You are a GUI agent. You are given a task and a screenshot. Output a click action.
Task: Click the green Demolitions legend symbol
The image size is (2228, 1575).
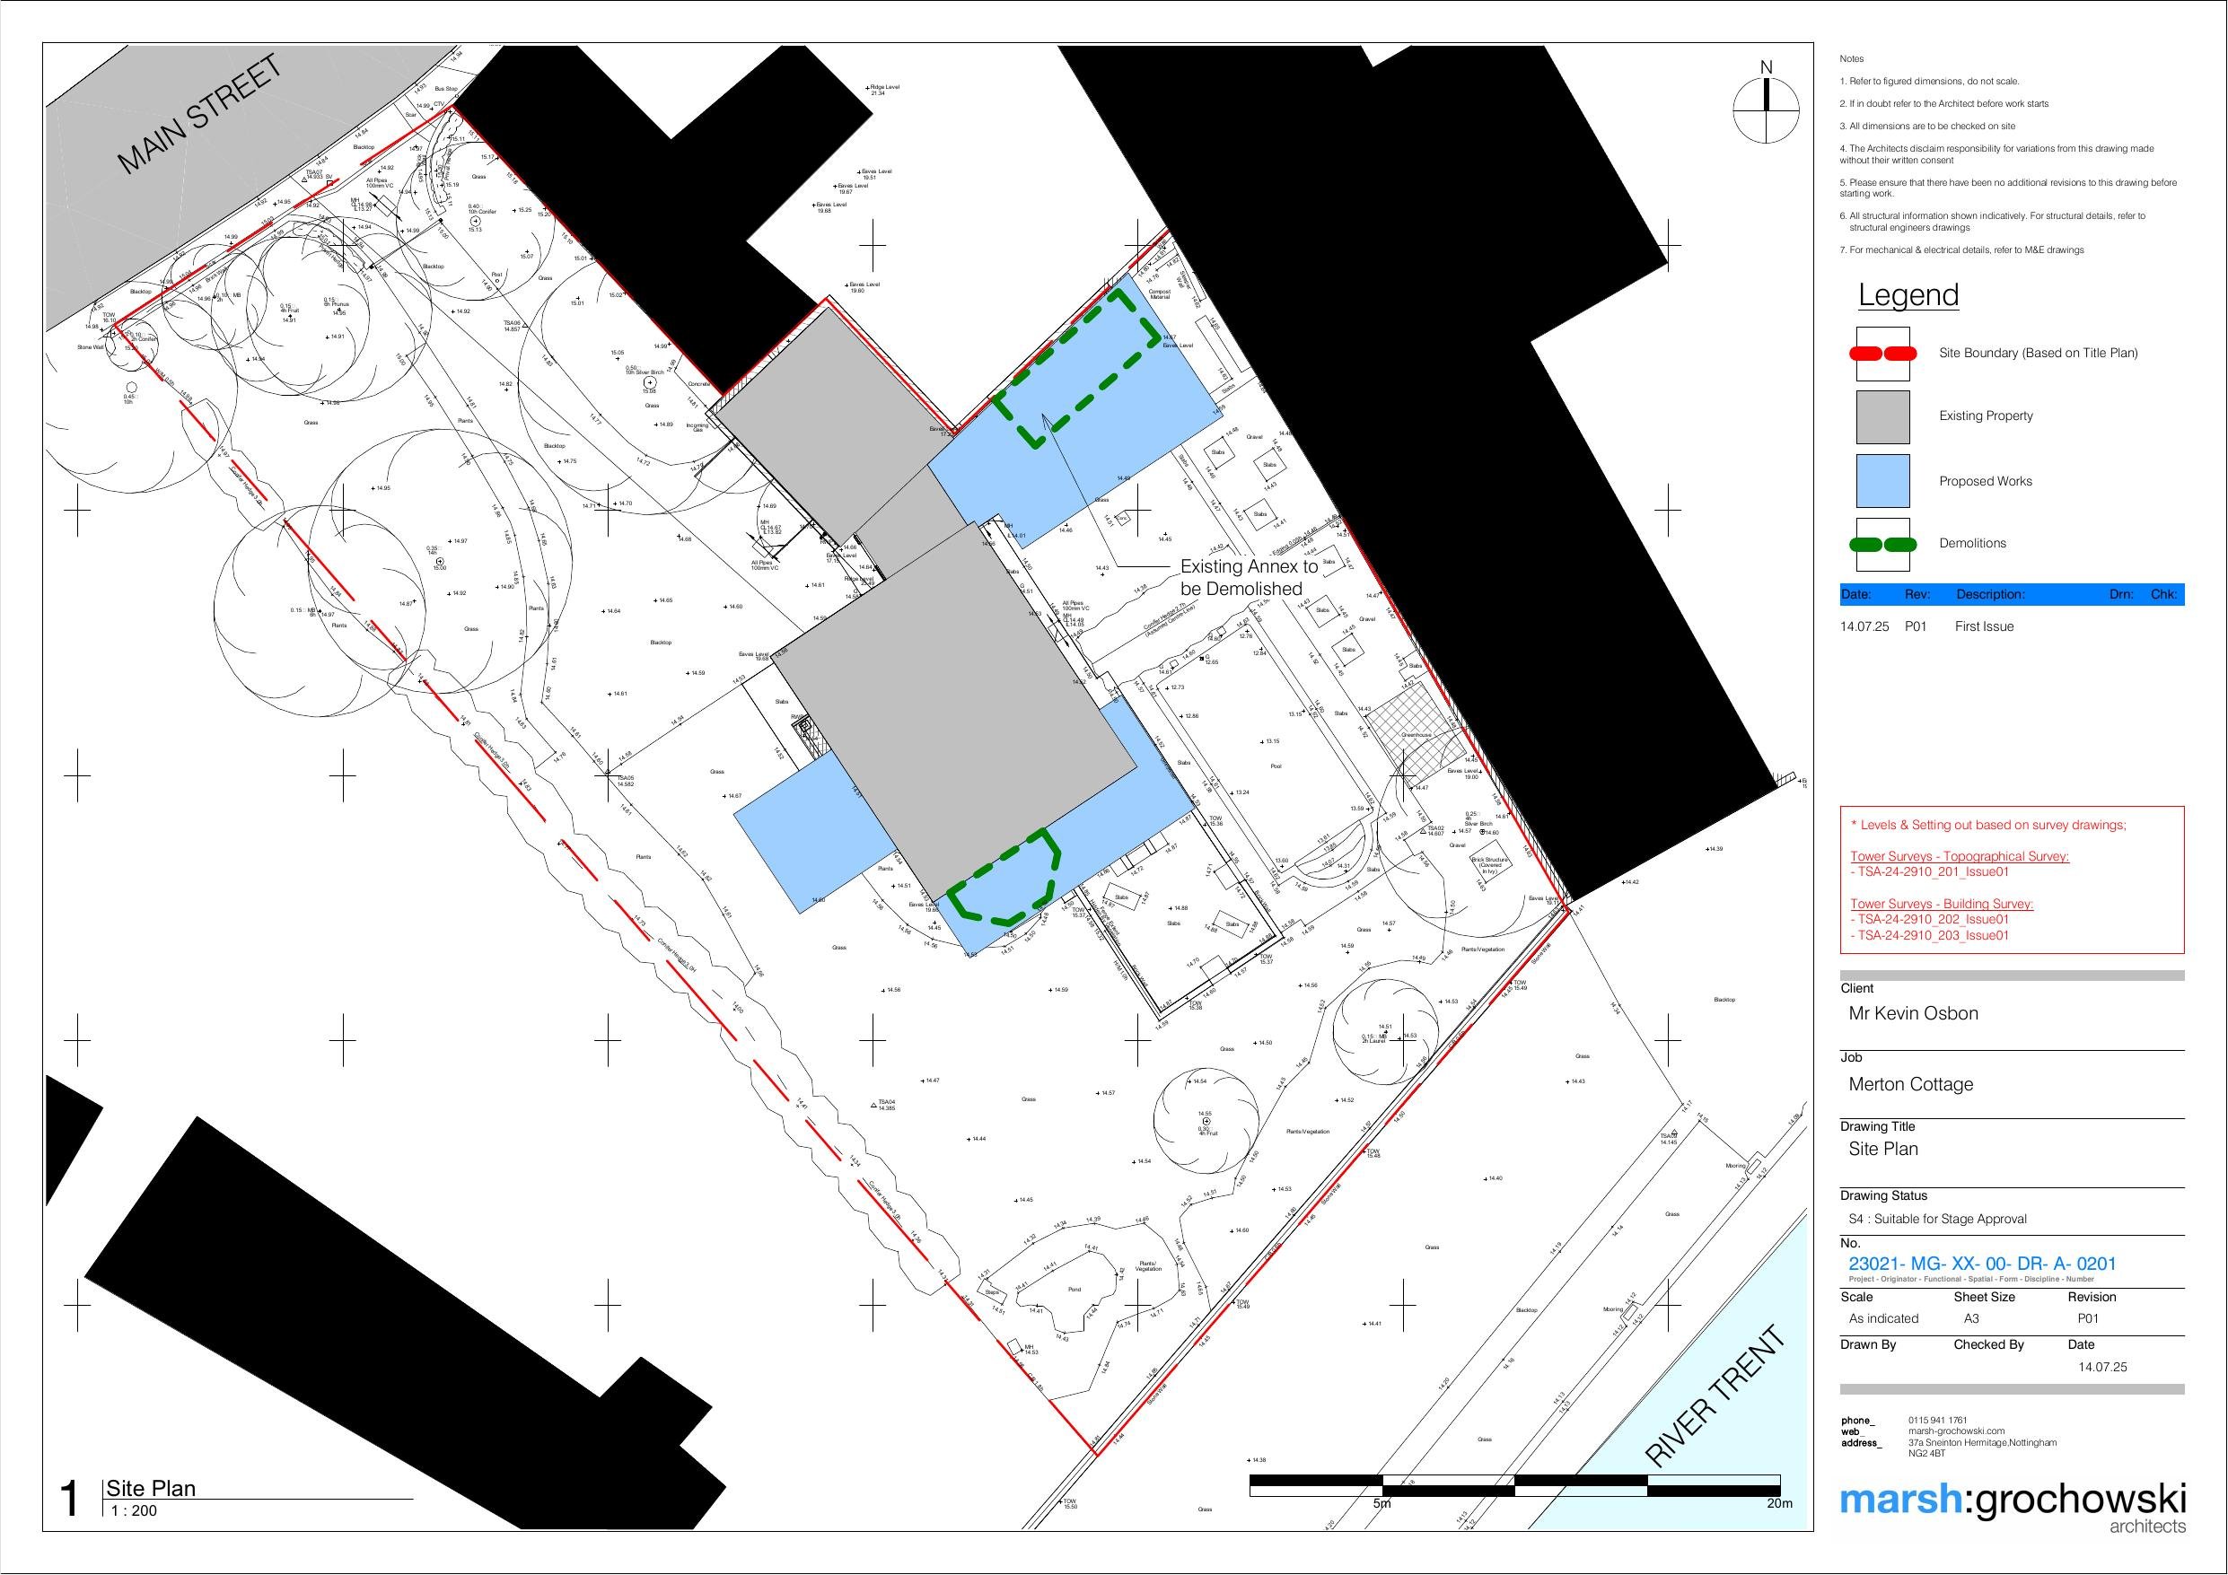click(x=1882, y=544)
